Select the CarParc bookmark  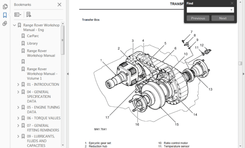coord(33,36)
